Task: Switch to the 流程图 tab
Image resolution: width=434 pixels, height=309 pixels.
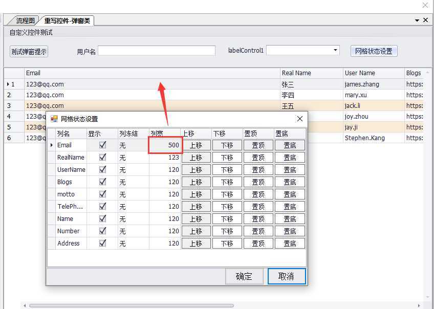Action: click(25, 21)
